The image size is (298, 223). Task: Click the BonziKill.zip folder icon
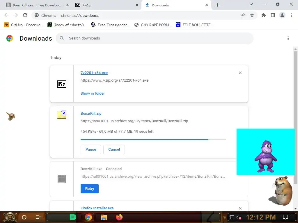pyautogui.click(x=62, y=115)
